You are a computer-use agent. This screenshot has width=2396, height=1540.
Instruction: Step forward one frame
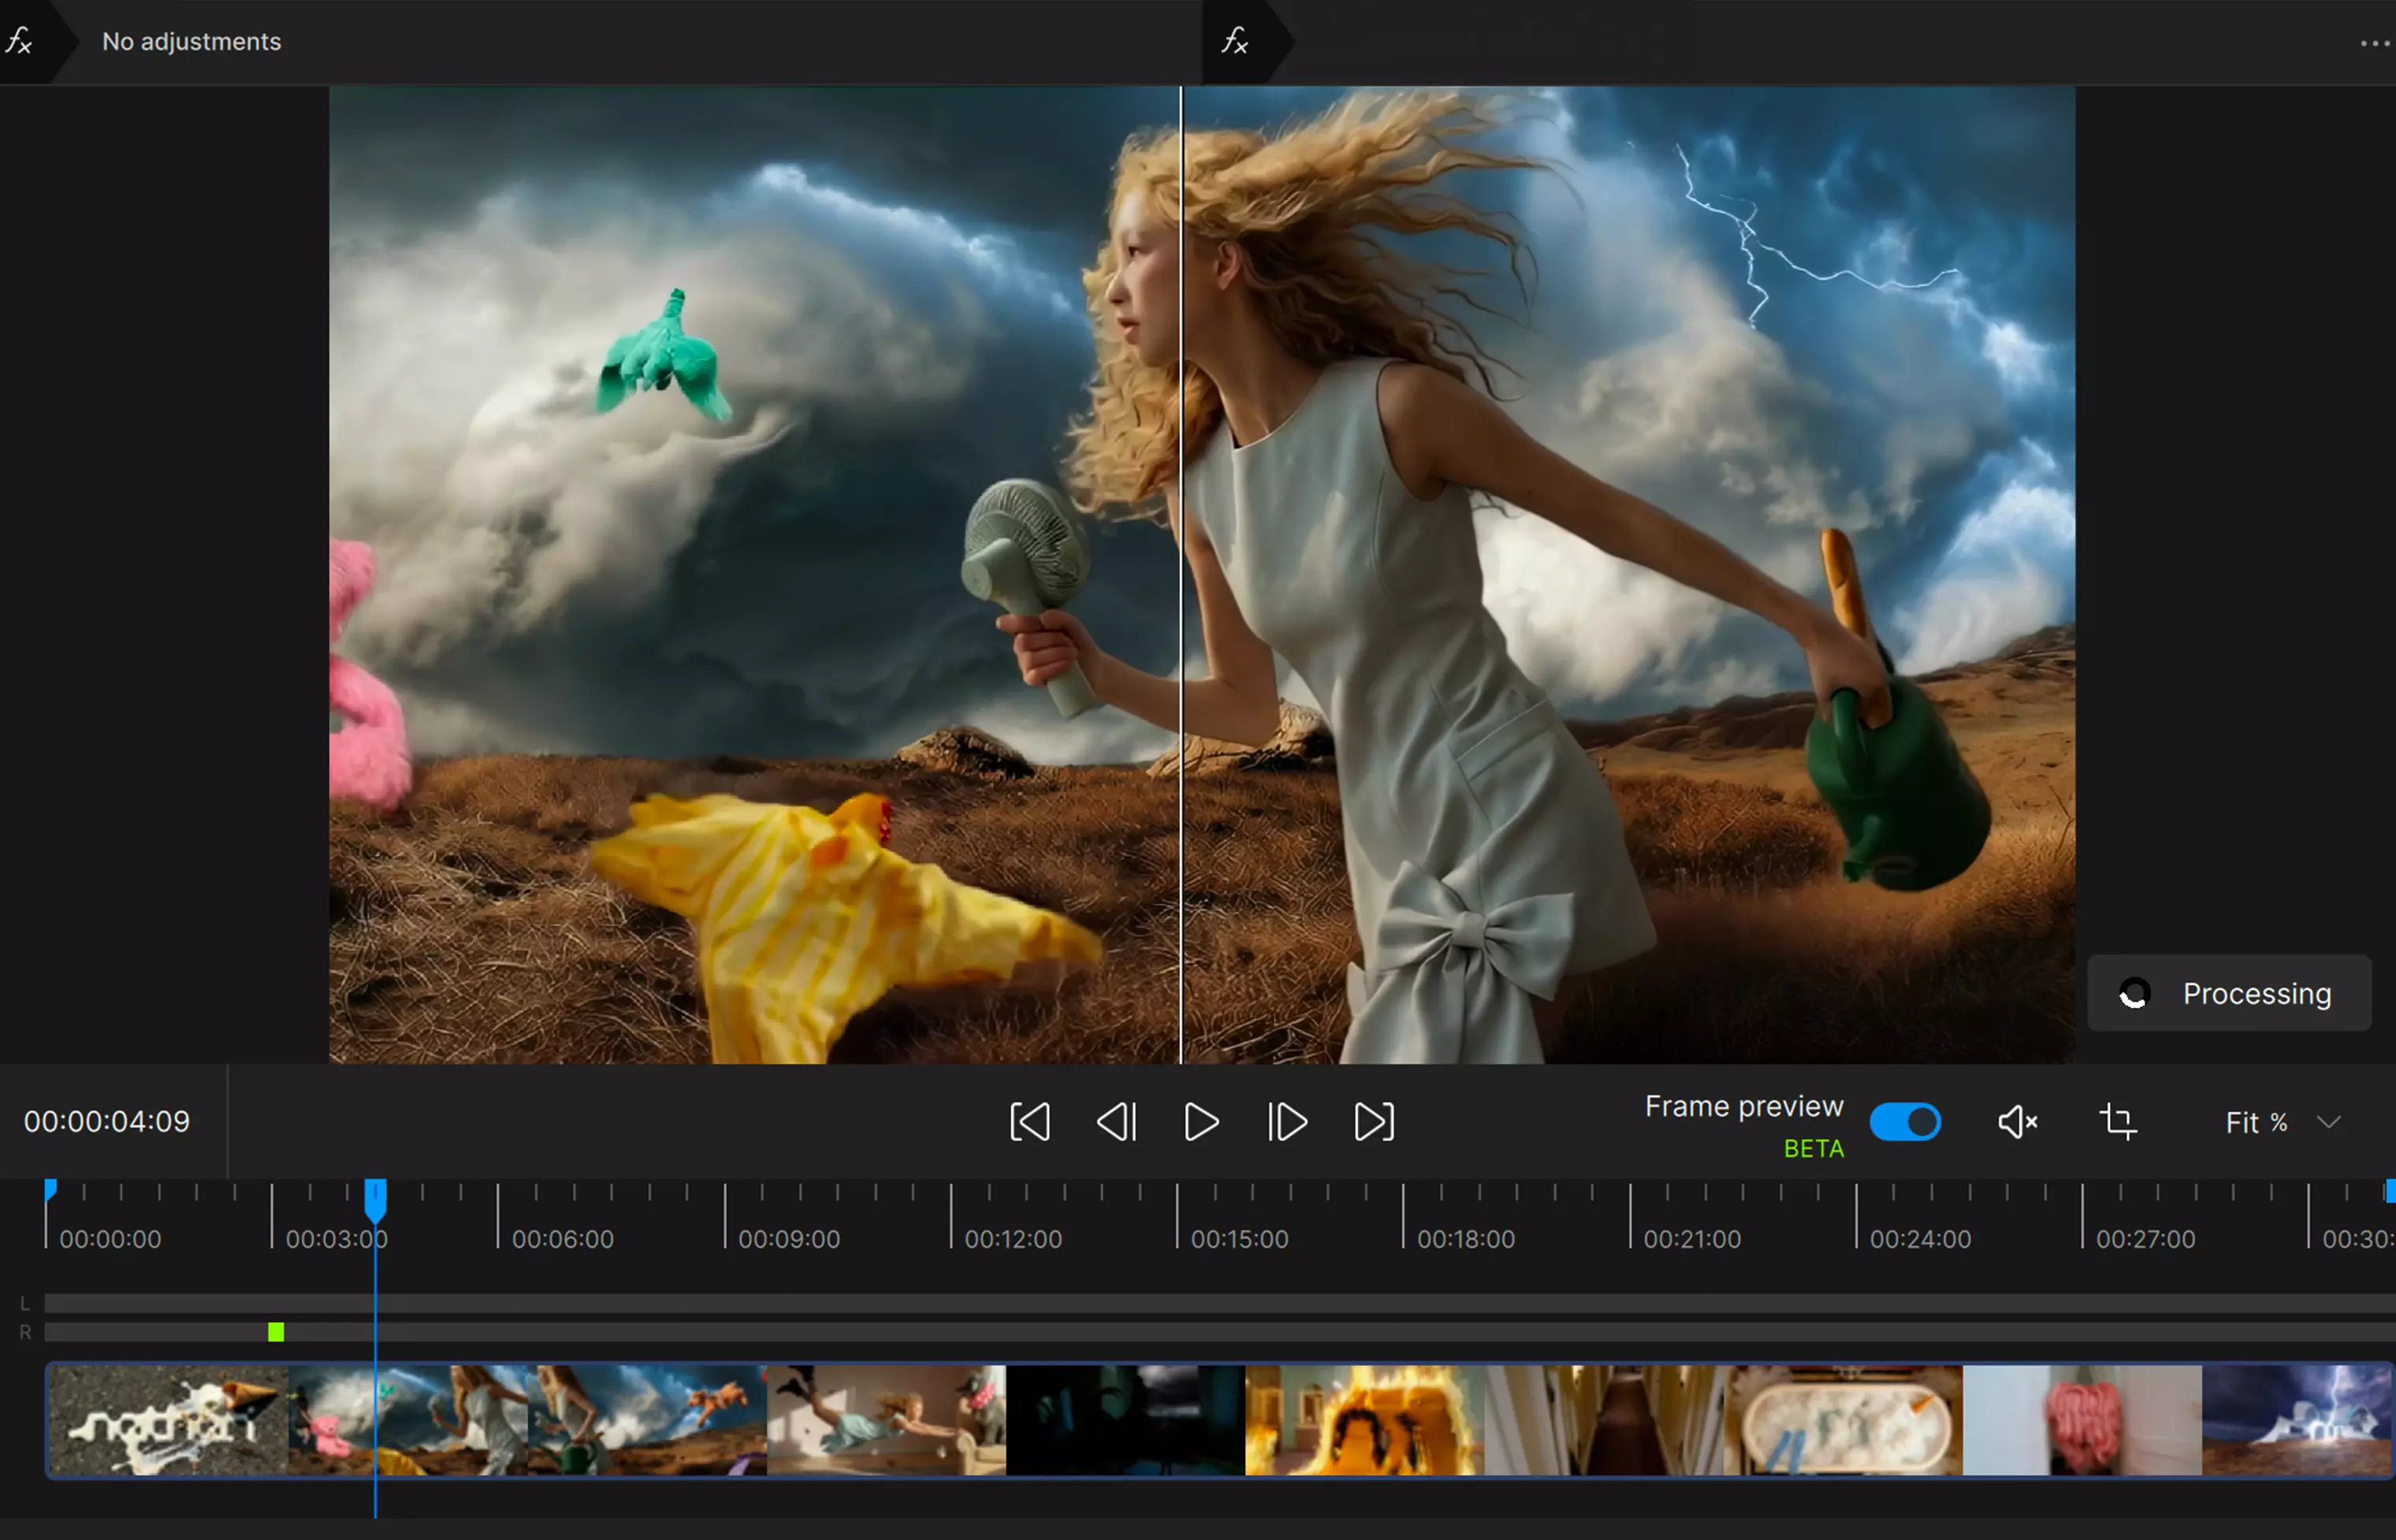(x=1287, y=1122)
